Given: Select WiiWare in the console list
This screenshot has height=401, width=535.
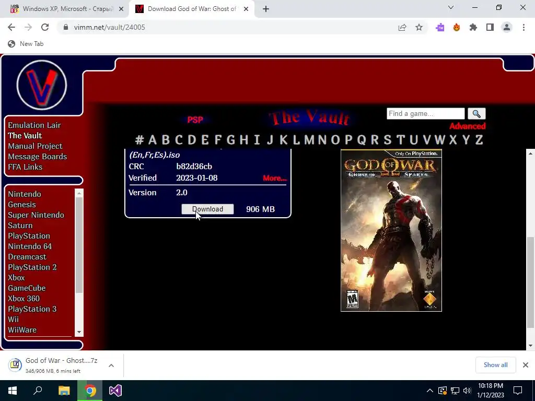Looking at the screenshot, I should click(x=22, y=330).
